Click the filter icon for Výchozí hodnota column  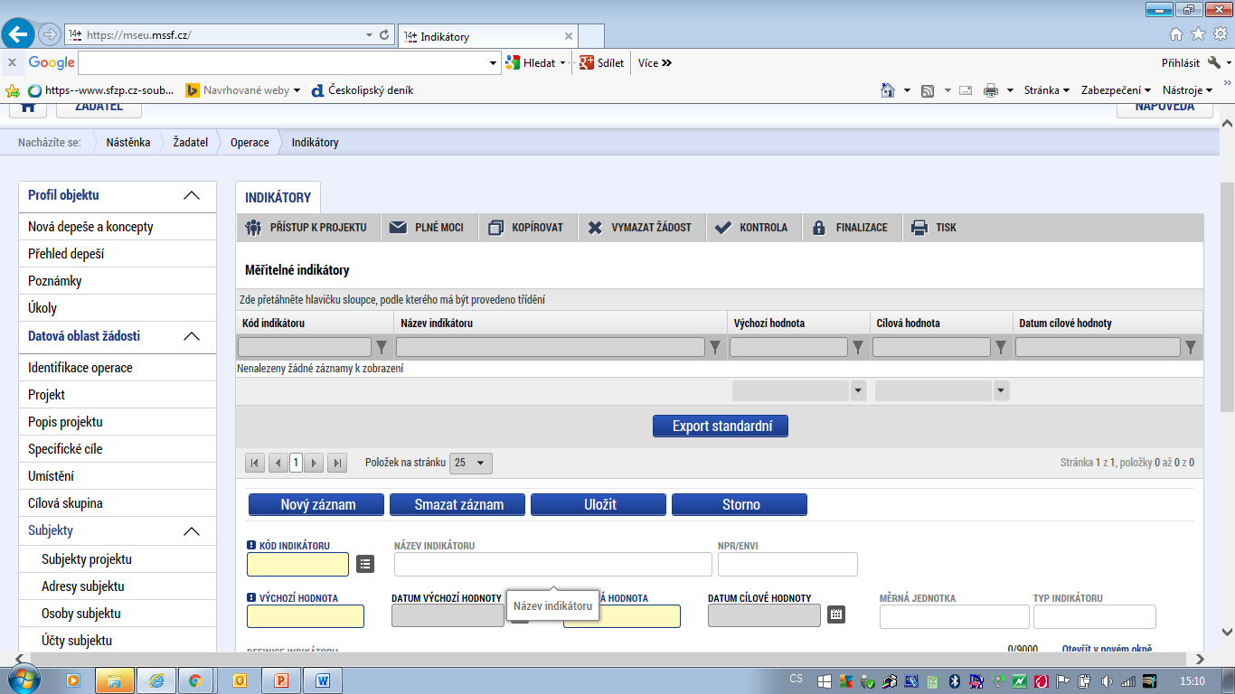(x=858, y=347)
